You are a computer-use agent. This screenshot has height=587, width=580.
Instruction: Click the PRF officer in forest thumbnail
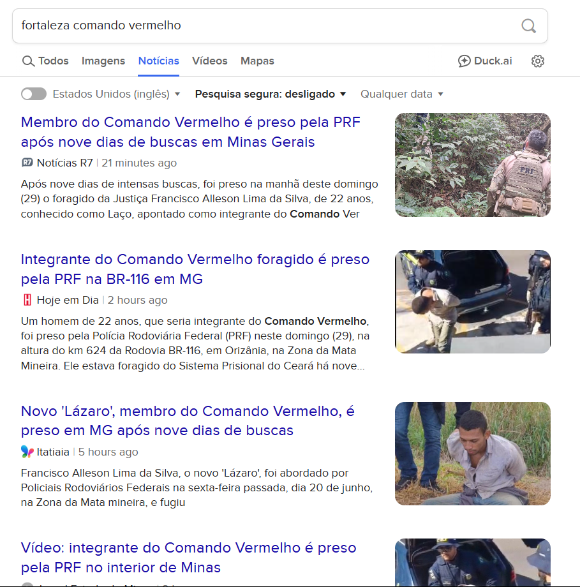[x=473, y=165]
